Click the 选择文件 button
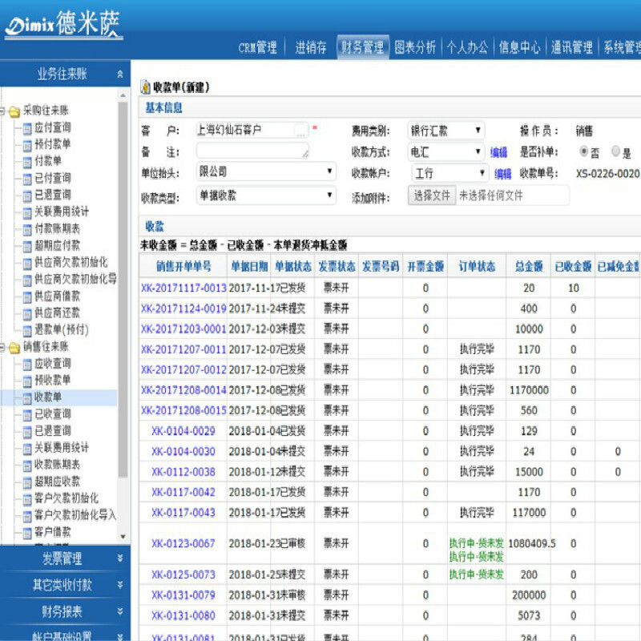This screenshot has width=641, height=641. coord(432,196)
